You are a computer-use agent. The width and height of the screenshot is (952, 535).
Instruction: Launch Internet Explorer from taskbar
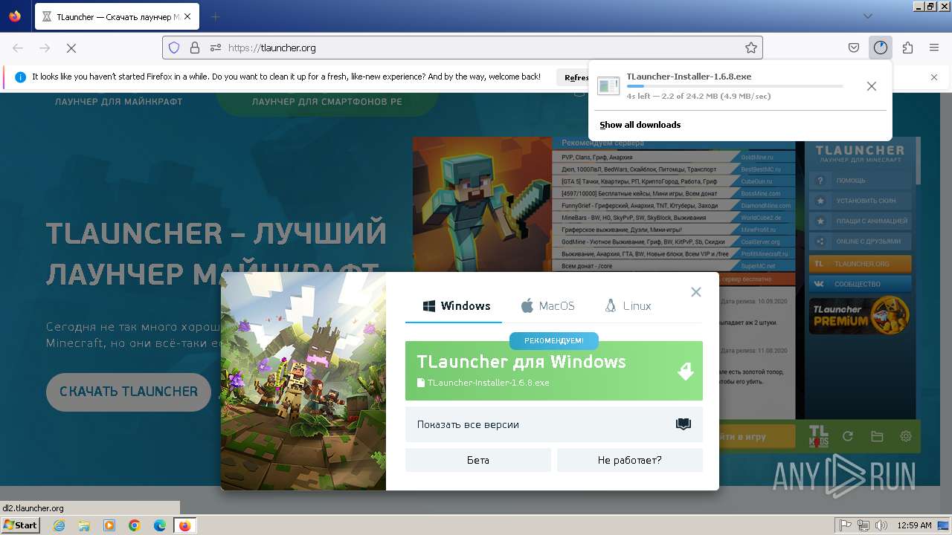click(x=59, y=525)
